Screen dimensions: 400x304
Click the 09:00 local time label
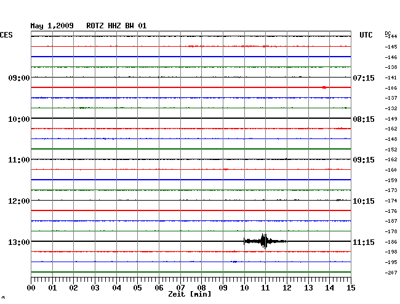point(19,78)
